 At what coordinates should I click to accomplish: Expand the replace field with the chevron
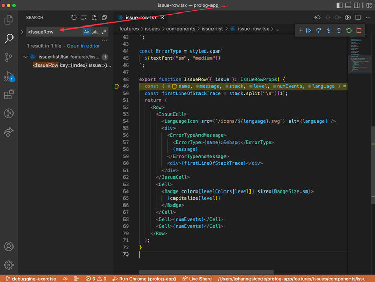click(22, 32)
